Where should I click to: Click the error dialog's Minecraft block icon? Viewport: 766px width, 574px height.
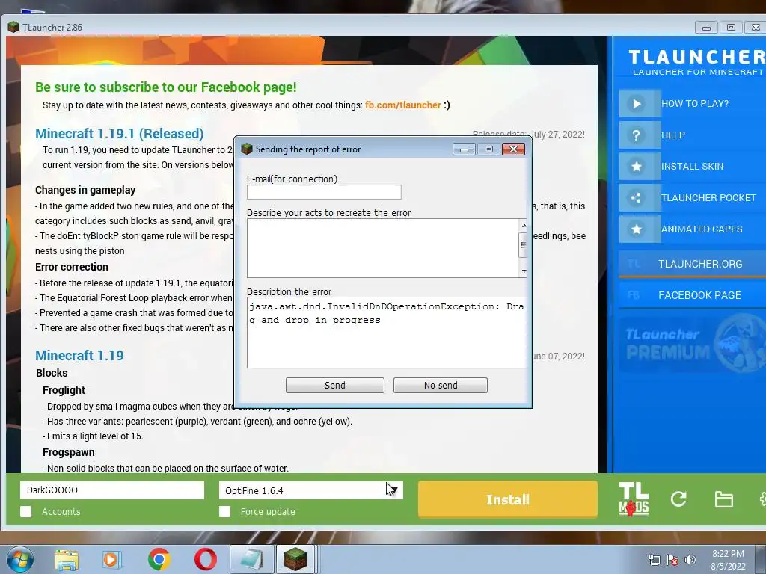[247, 149]
